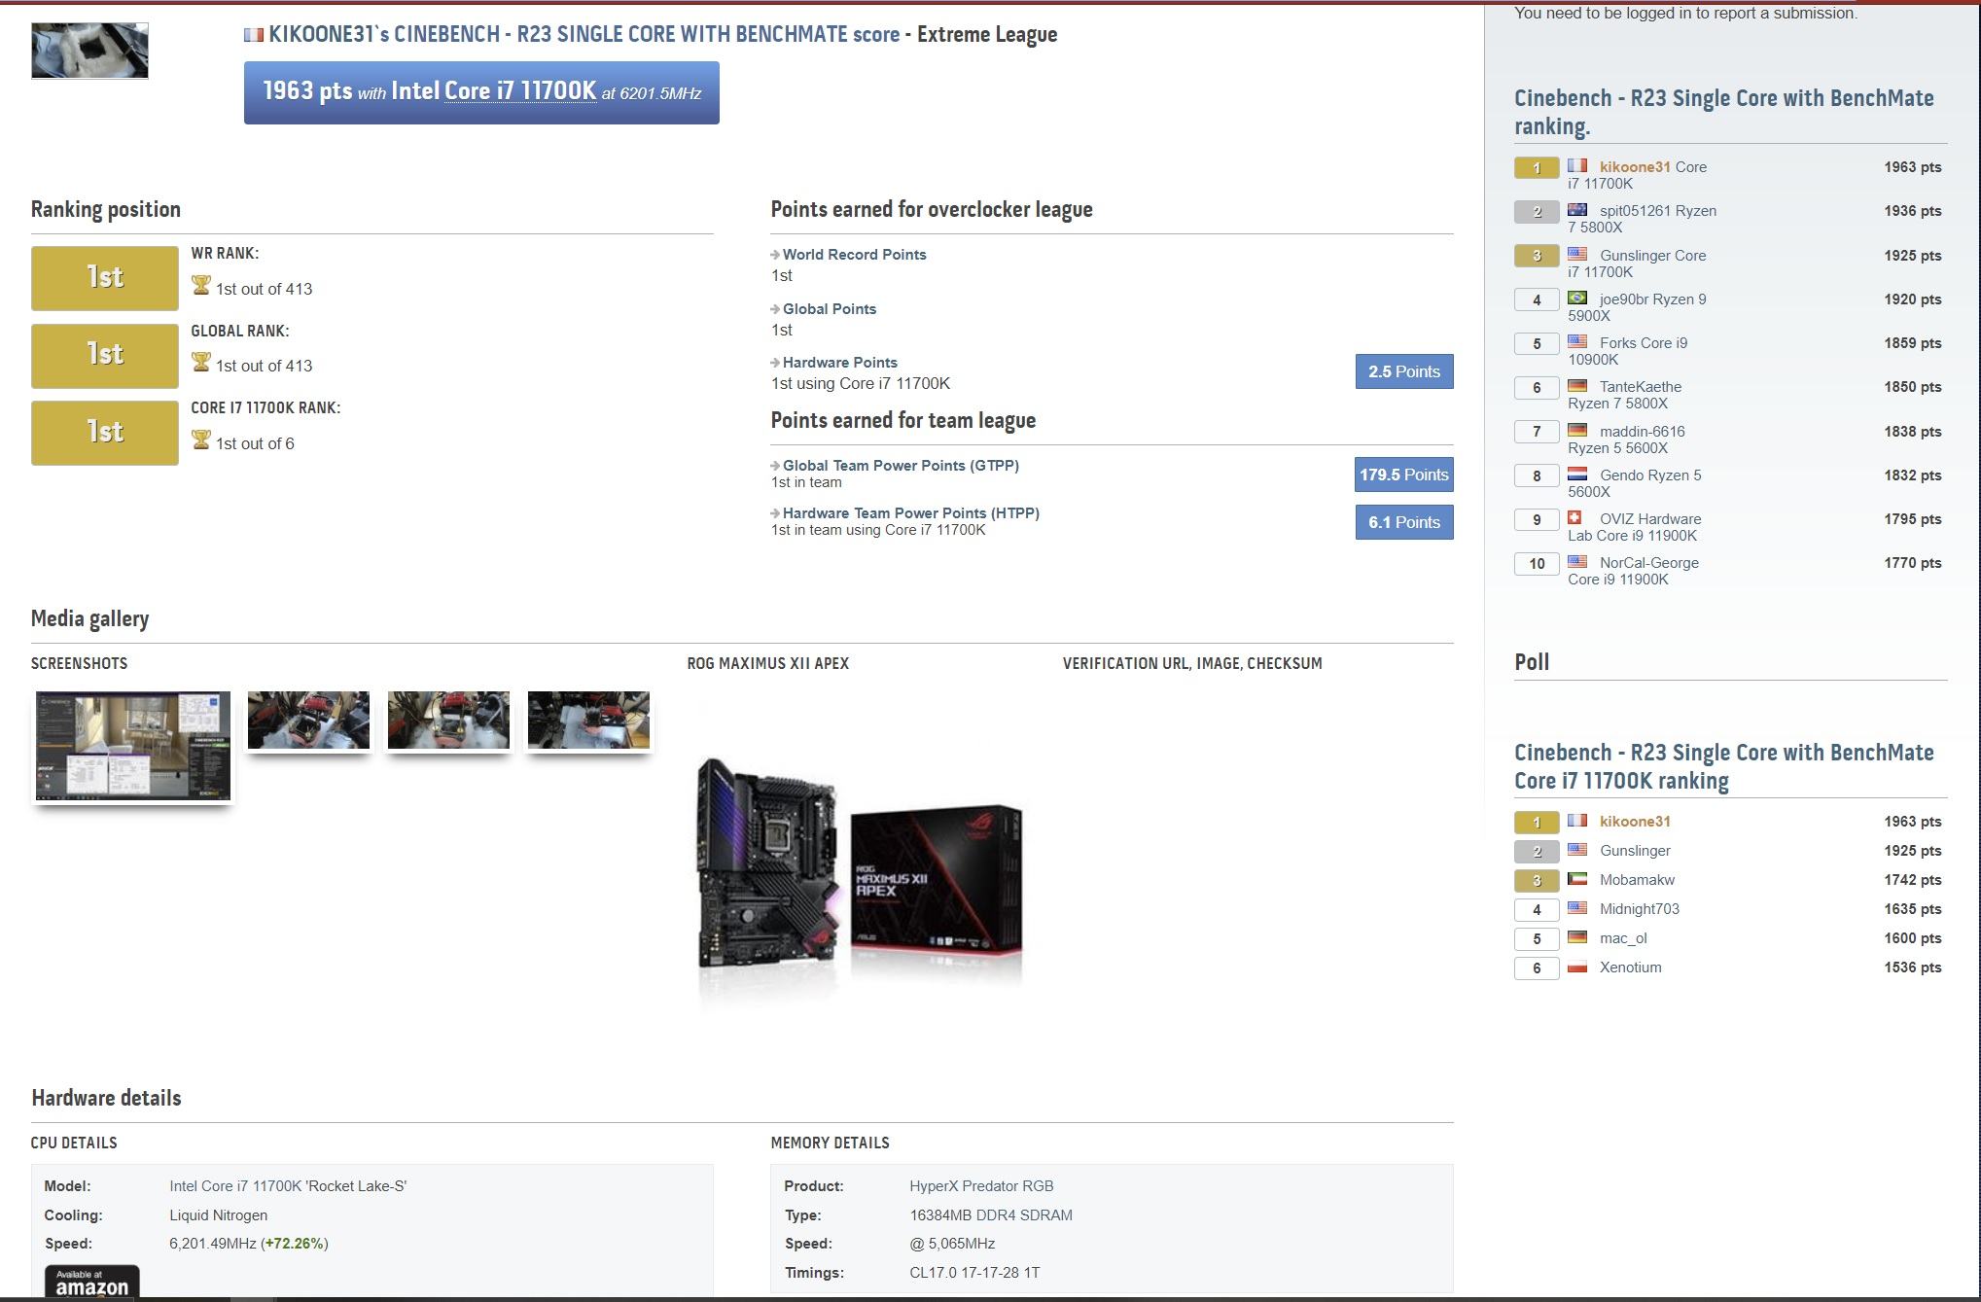Open KIKOONE31's Cinebench R23 score title link
1981x1302 pixels.
coord(584,34)
